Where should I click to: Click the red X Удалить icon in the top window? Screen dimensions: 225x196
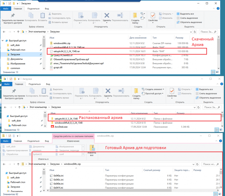(x=107, y=16)
